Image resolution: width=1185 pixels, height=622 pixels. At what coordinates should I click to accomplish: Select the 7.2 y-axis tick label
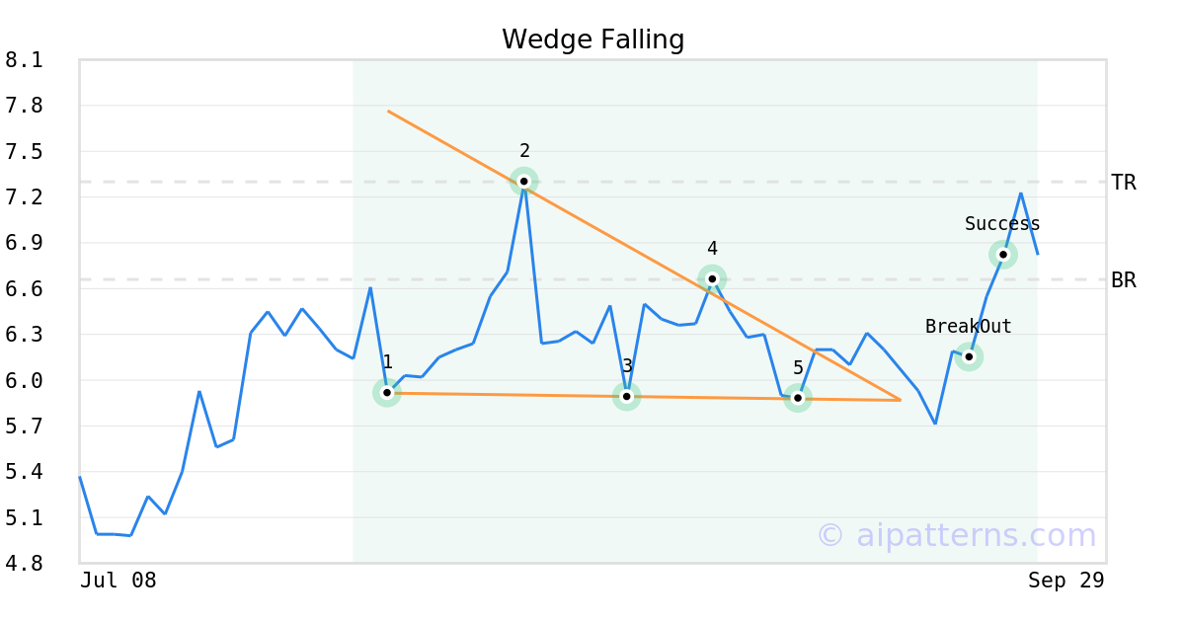[24, 197]
